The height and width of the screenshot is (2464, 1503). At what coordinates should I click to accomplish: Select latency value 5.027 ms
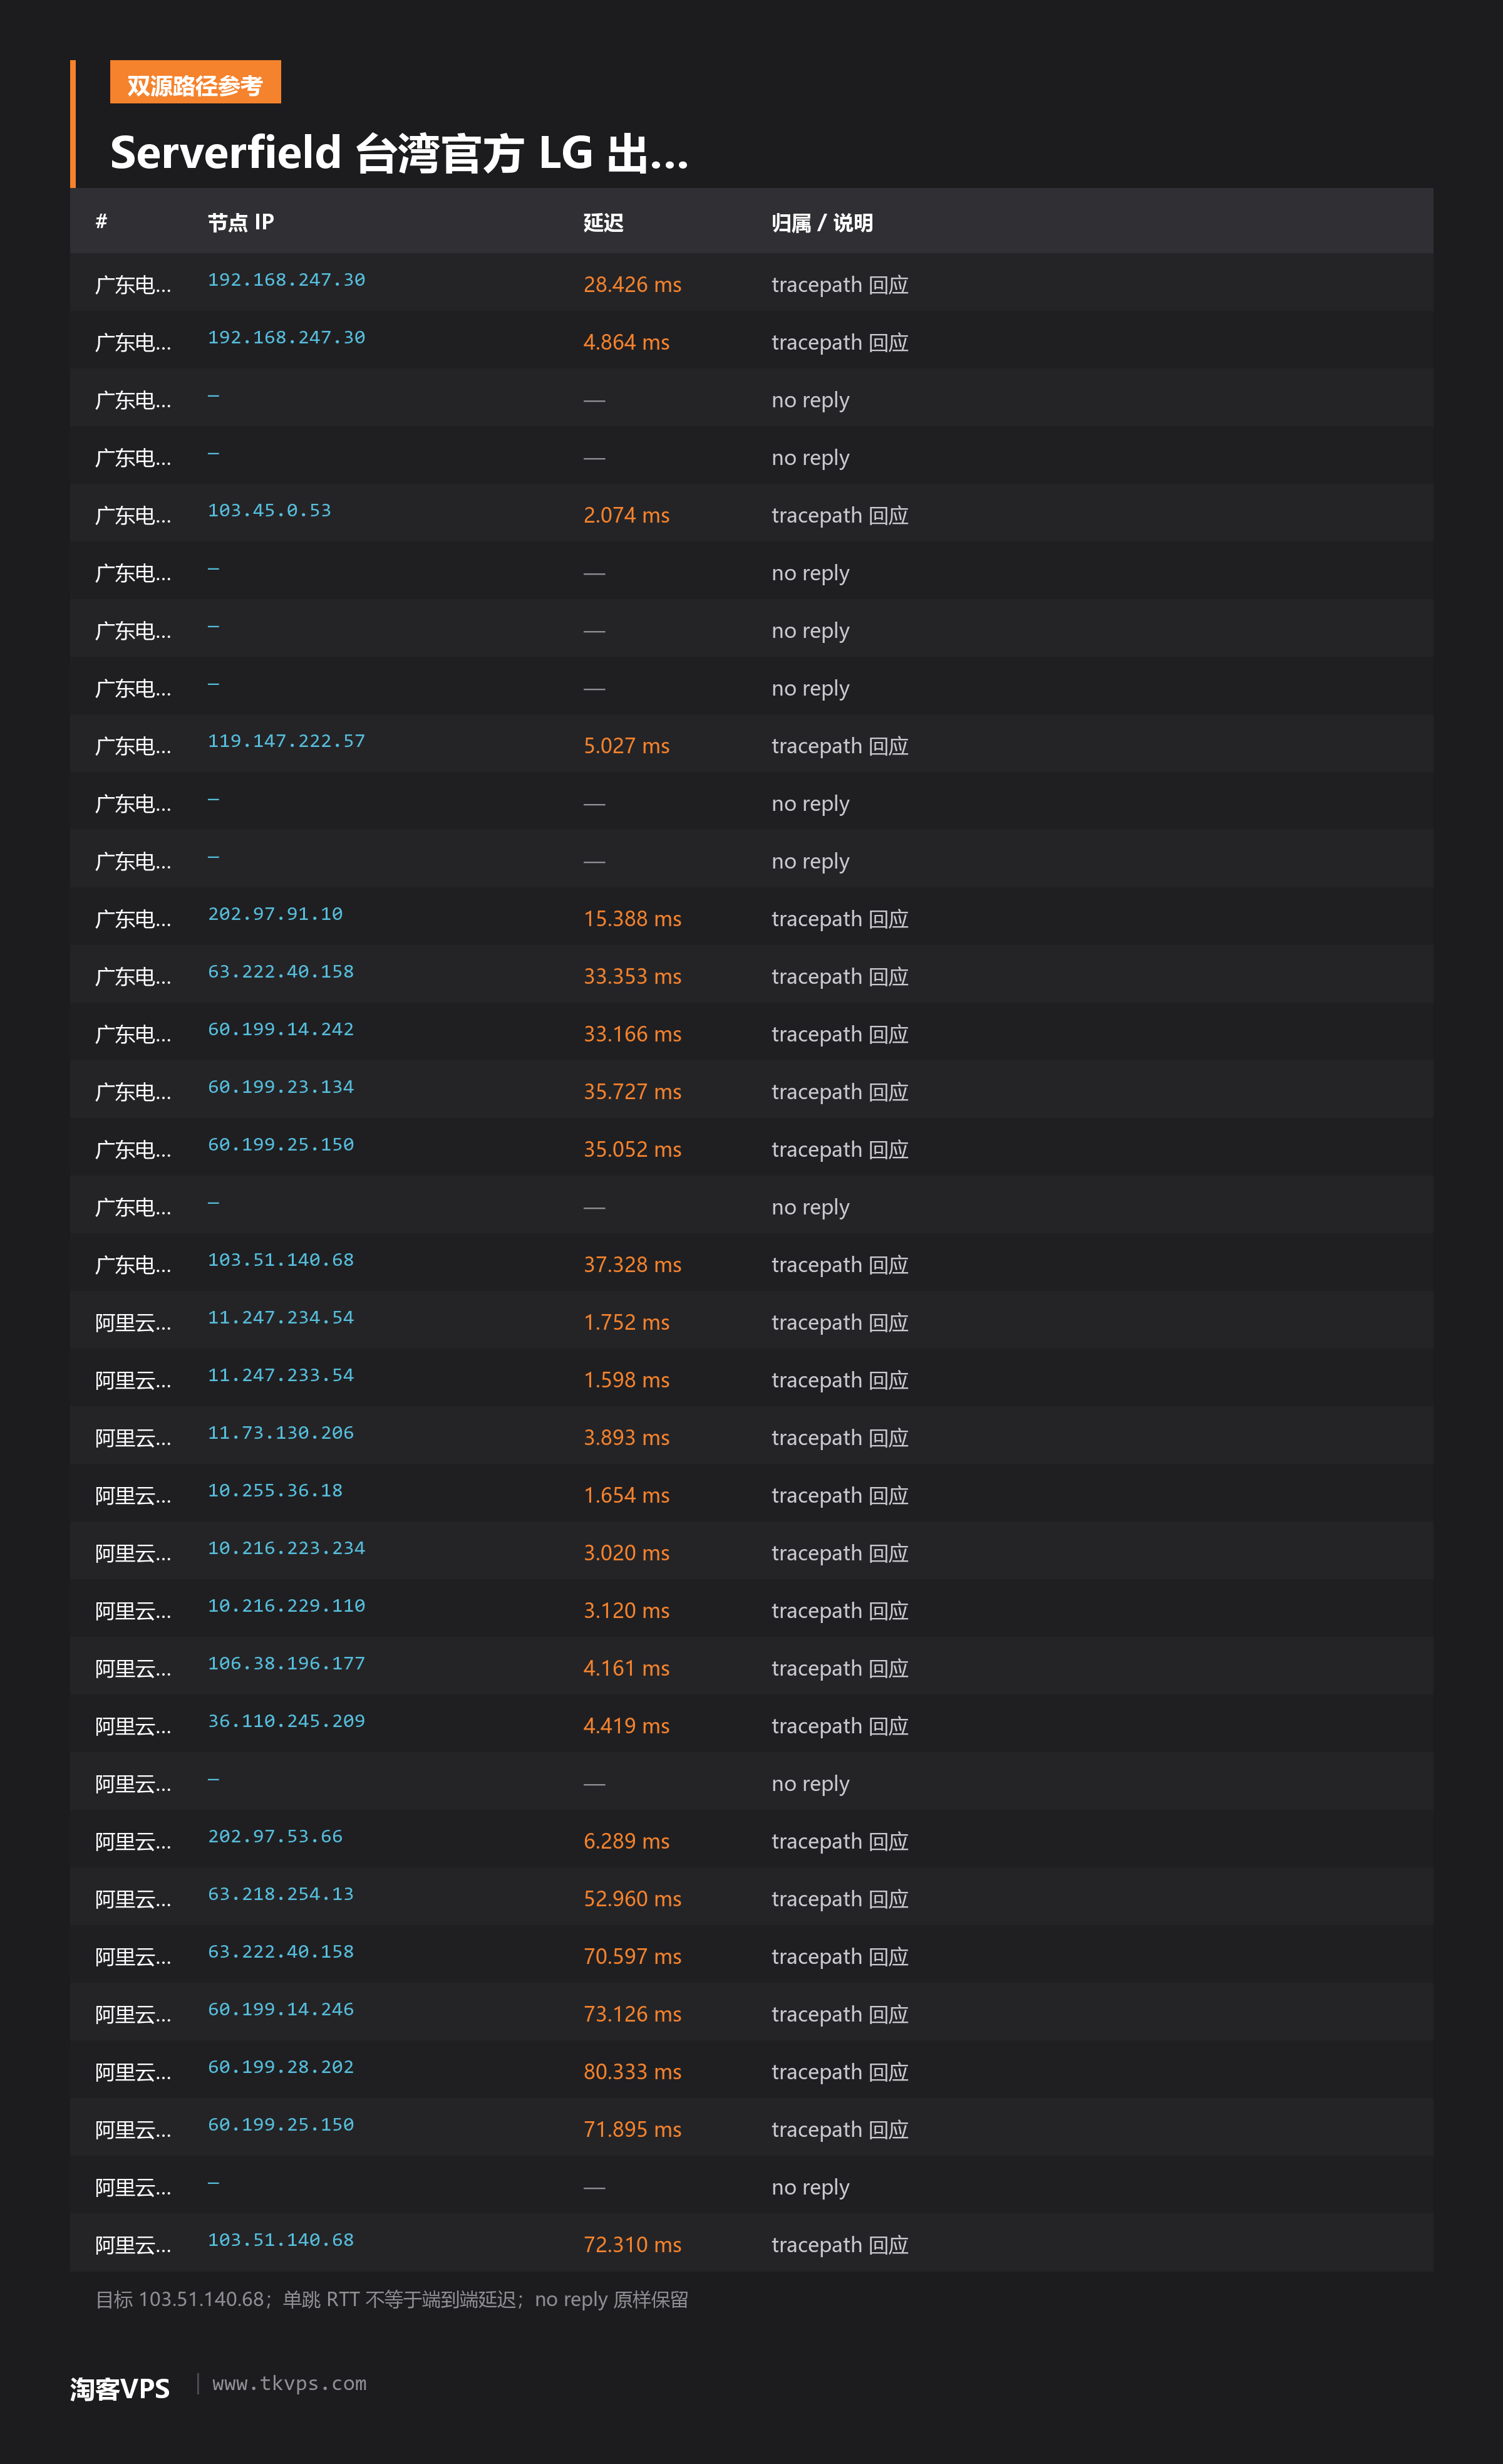(x=627, y=745)
